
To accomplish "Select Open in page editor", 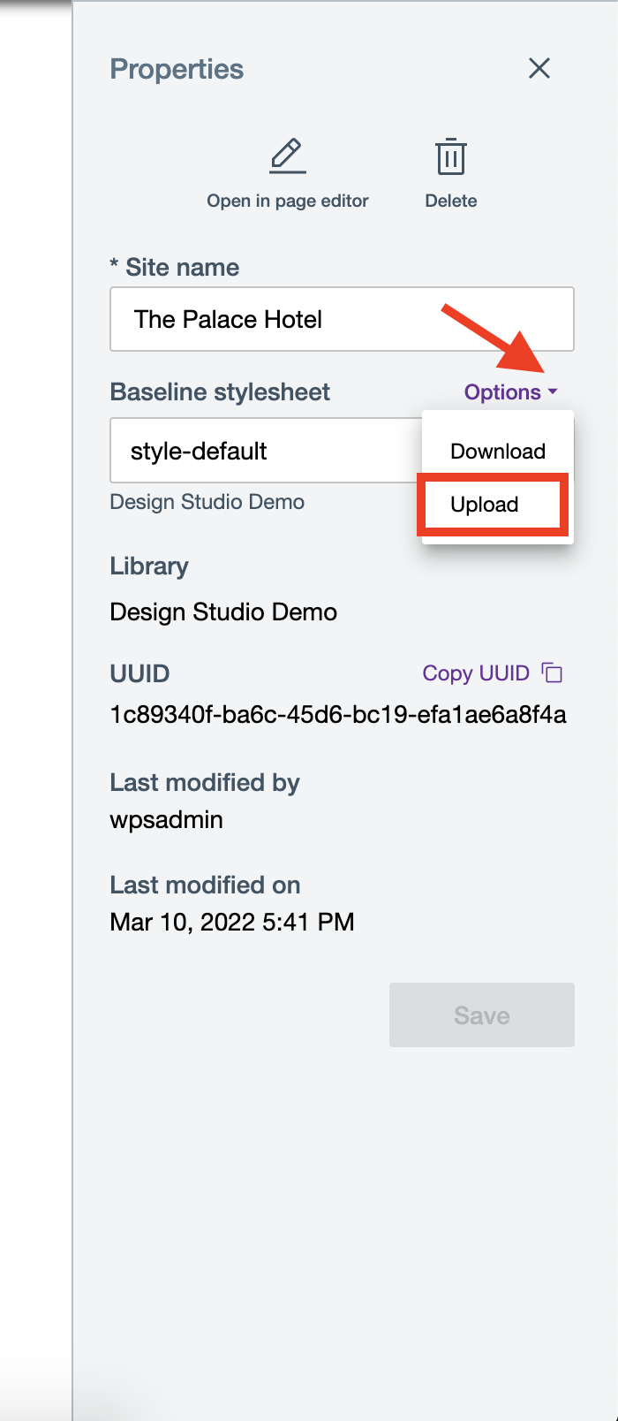I will point(288,201).
